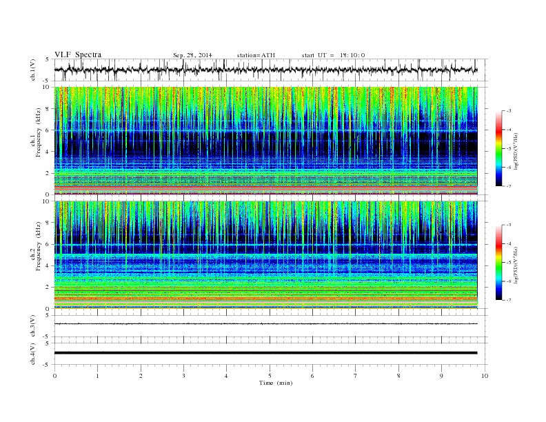Click the "VLF Spectra" plot title
The image size is (546, 422).
tap(78, 54)
